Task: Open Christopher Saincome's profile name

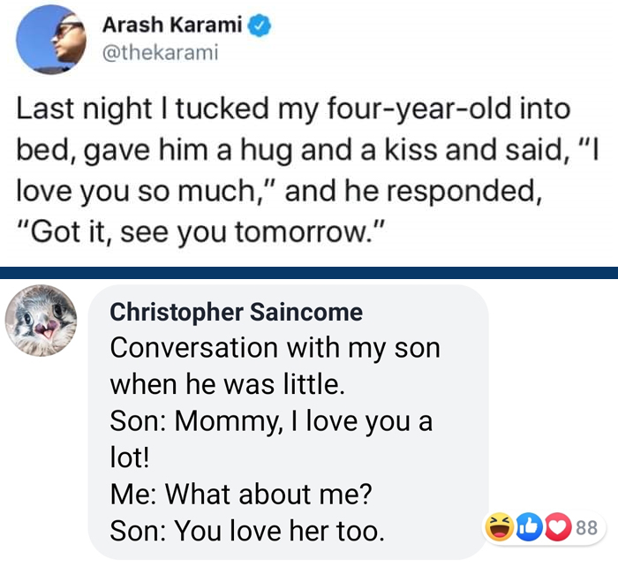Action: click(236, 312)
